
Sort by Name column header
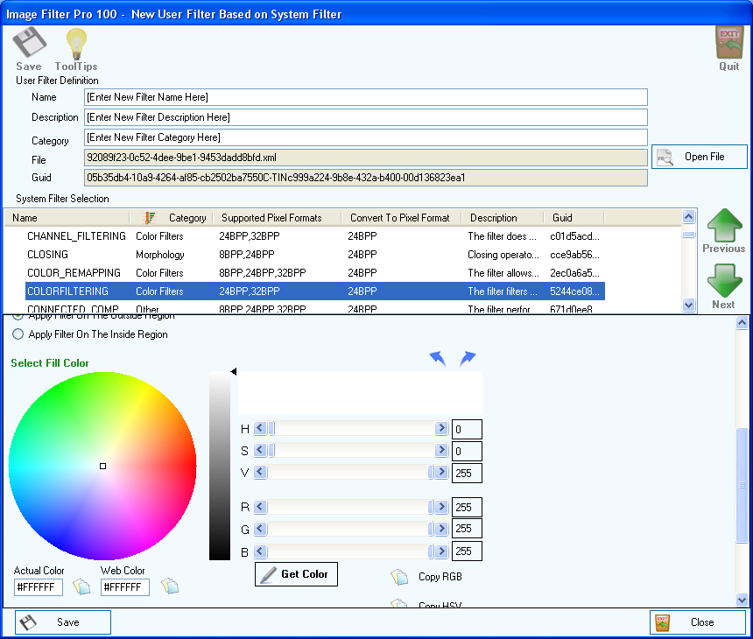coord(67,218)
